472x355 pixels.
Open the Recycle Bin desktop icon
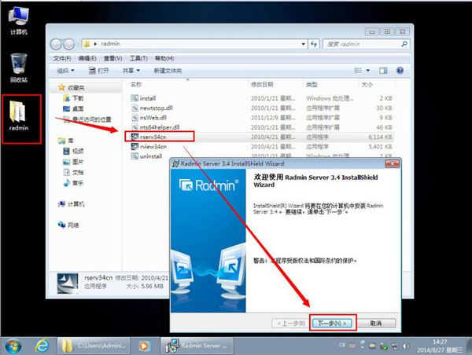coord(19,68)
